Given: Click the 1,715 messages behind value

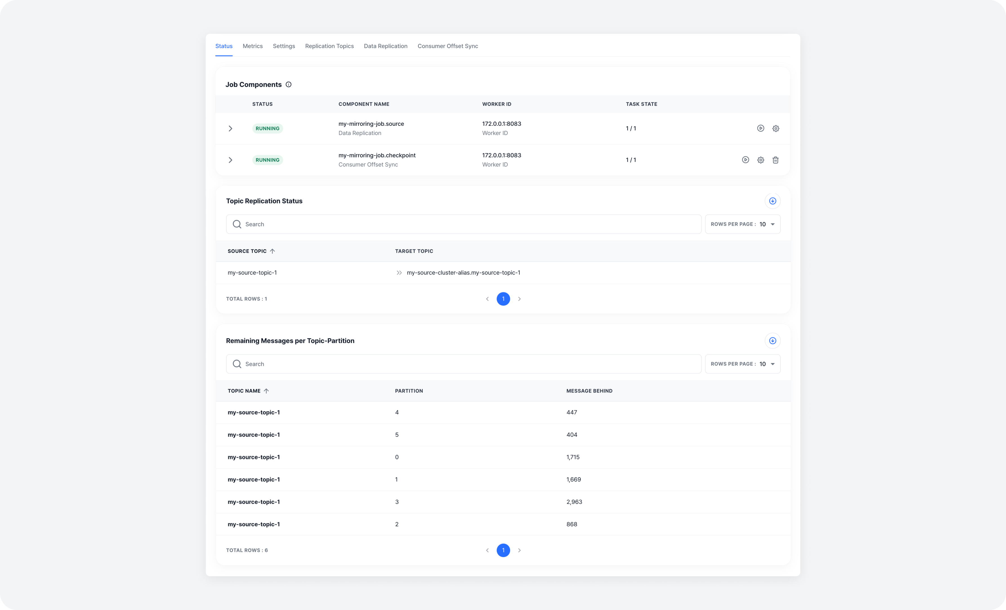Looking at the screenshot, I should [573, 457].
